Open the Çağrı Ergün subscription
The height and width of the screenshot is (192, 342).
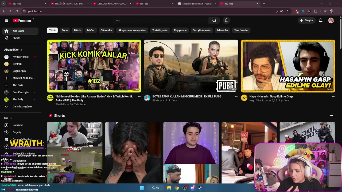click(20, 71)
